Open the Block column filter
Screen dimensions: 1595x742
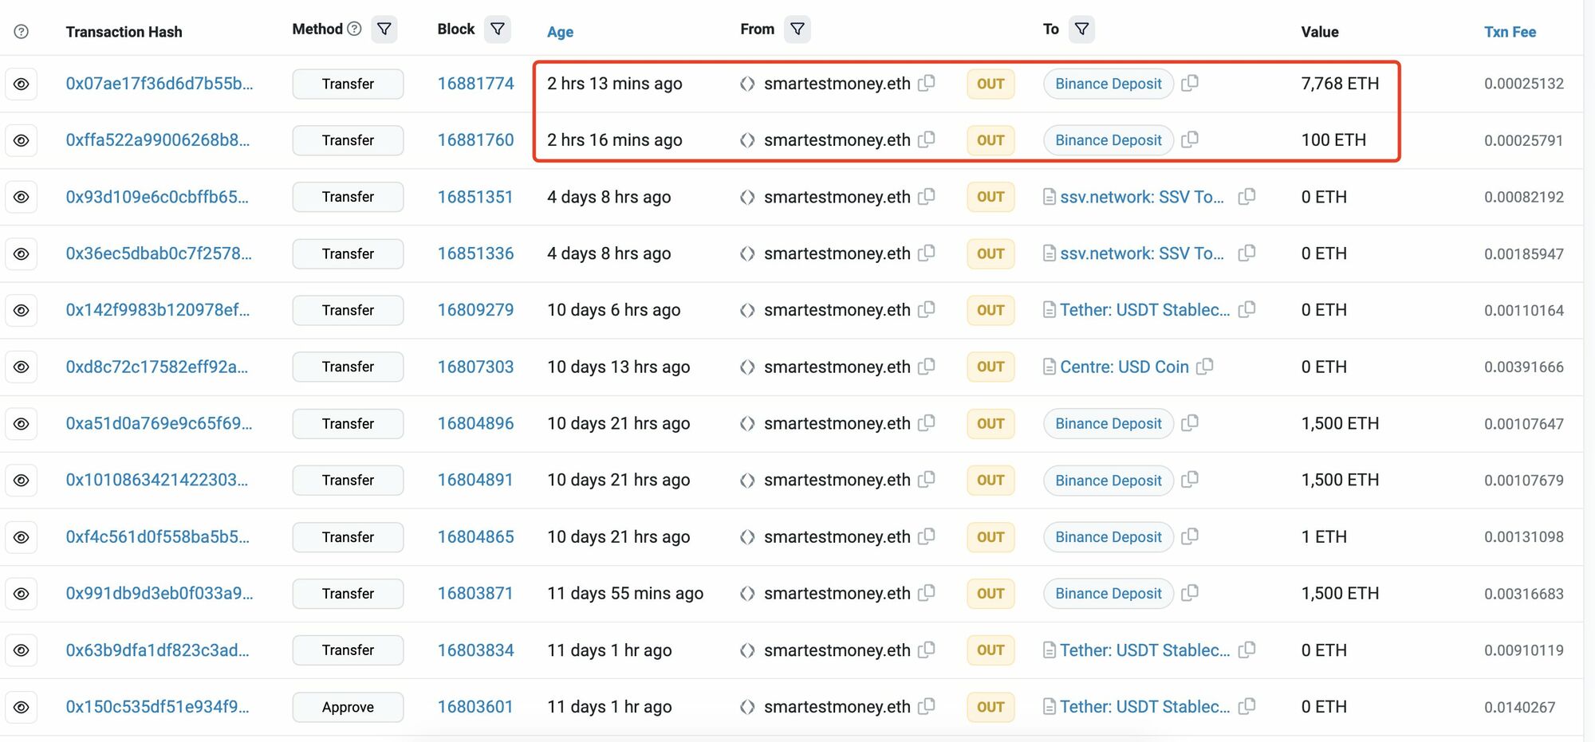[498, 29]
